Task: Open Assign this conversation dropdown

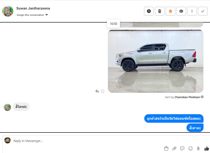Action: (x=32, y=15)
